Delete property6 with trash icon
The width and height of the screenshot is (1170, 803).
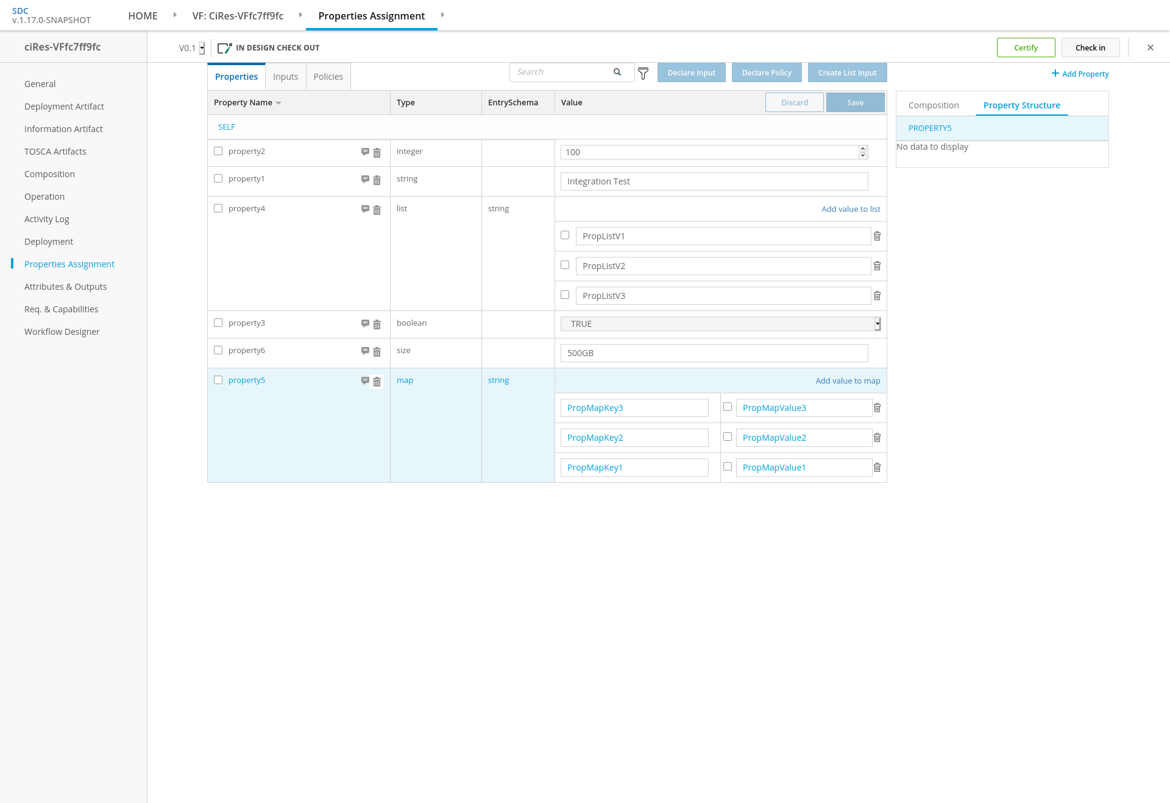click(x=377, y=352)
